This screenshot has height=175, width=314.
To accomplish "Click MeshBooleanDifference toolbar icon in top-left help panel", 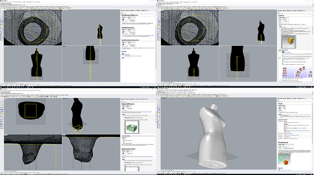I will click(123, 20).
